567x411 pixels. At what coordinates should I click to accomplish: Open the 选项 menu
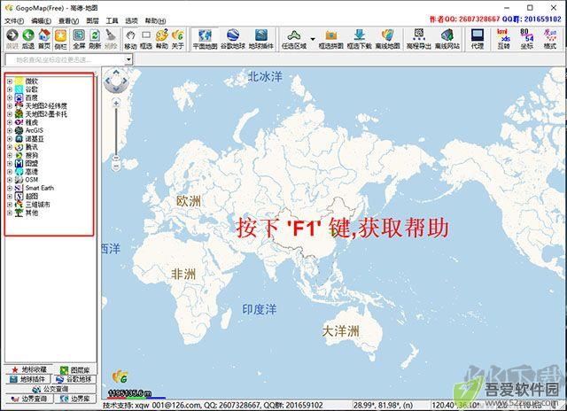pyautogui.click(x=131, y=21)
